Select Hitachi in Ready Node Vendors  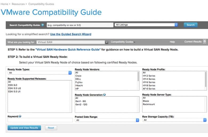click(79, 85)
